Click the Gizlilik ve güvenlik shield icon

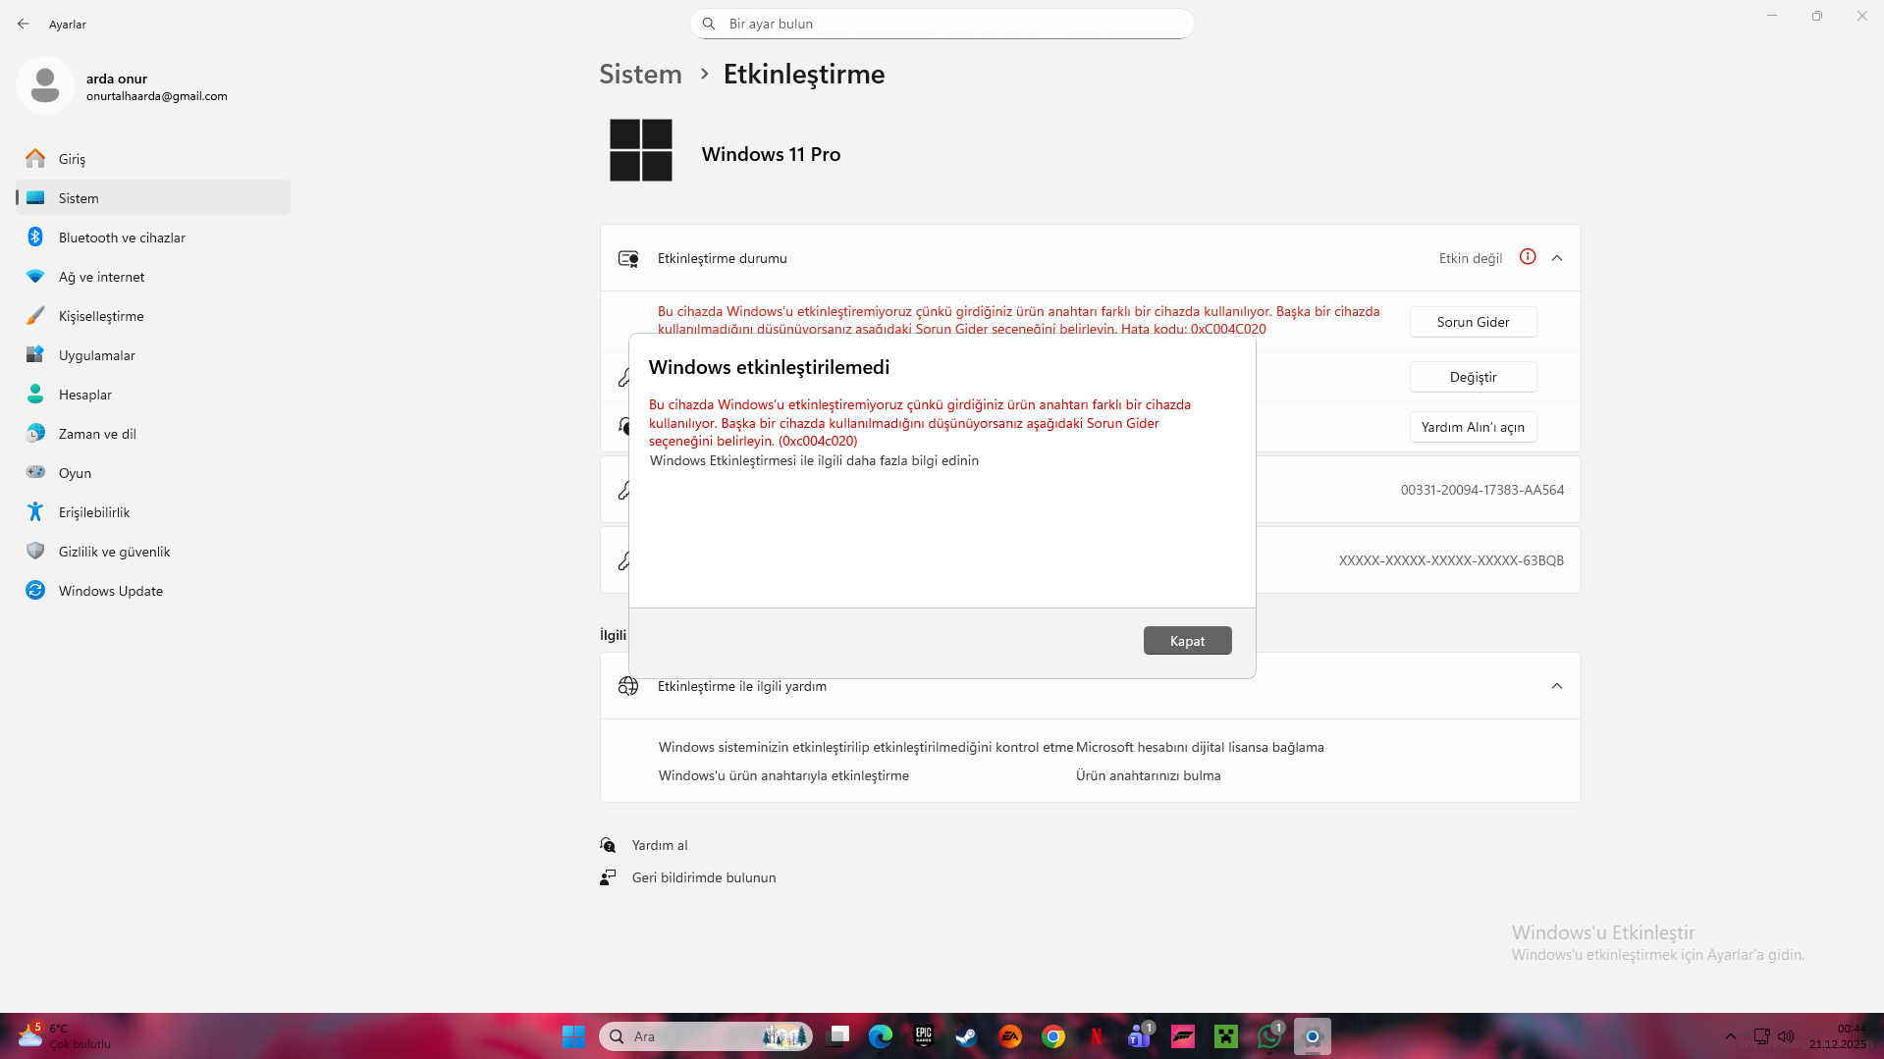tap(35, 551)
